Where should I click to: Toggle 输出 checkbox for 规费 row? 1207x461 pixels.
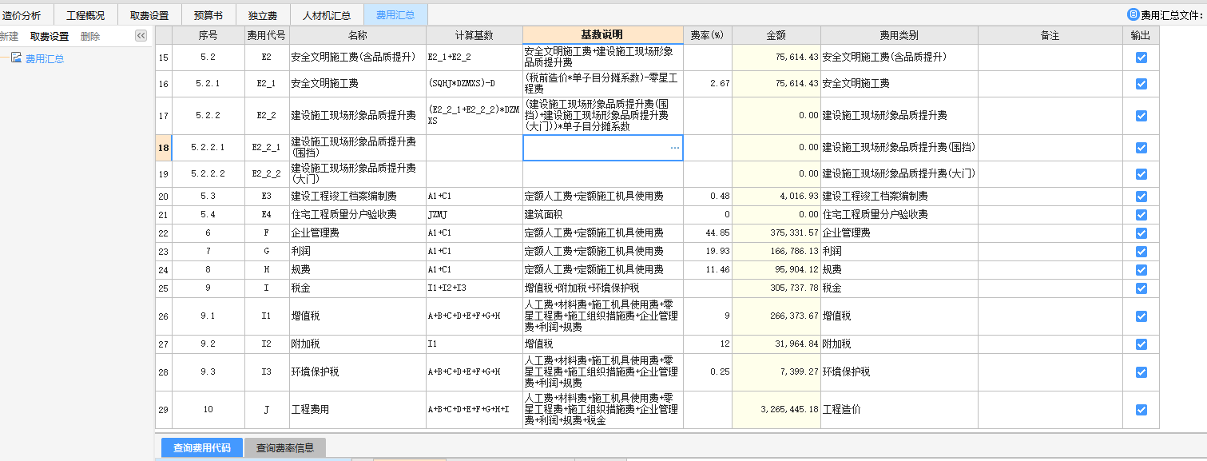pos(1141,269)
